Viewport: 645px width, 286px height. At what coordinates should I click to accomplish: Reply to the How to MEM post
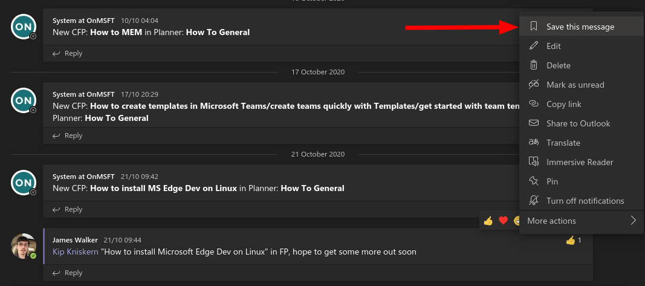point(68,53)
